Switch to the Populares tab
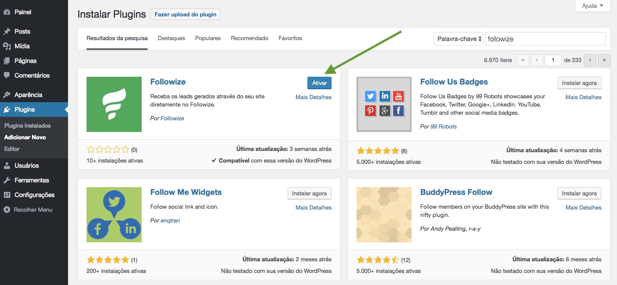The image size is (617, 285). point(208,38)
